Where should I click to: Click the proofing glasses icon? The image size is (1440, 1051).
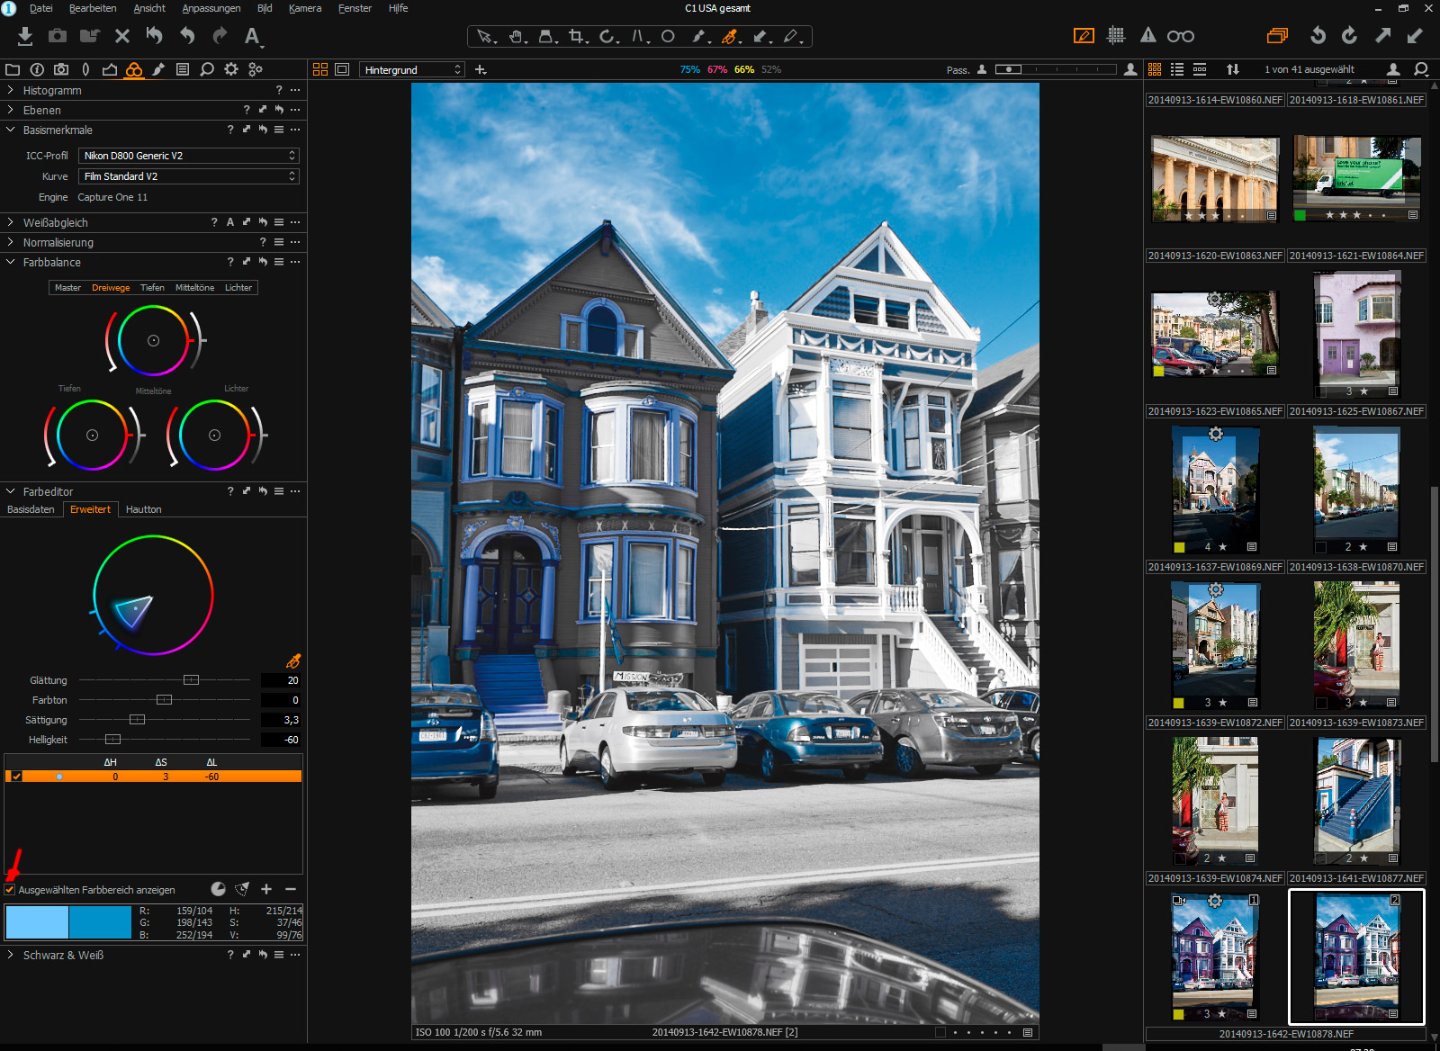1181,37
